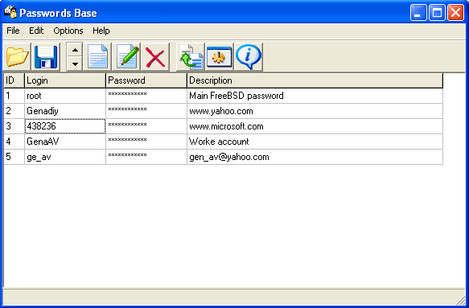The image size is (469, 308).
Task: Click the masked password in the Genadiy row
Action: (x=146, y=111)
